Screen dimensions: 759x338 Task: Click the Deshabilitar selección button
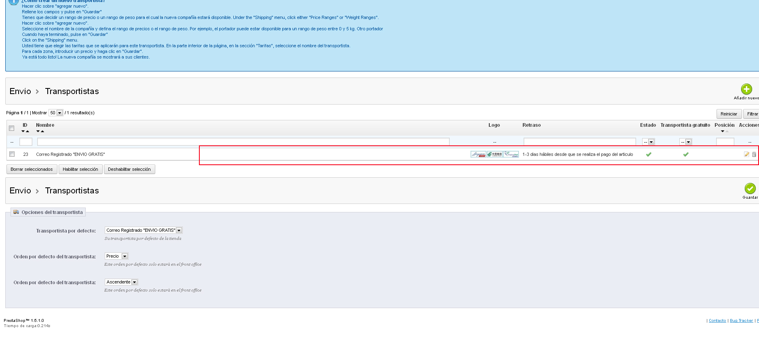pos(129,169)
